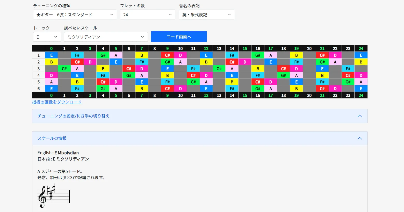Click the open A cell on string 5
The height and width of the screenshot is (212, 404).
coord(51,82)
